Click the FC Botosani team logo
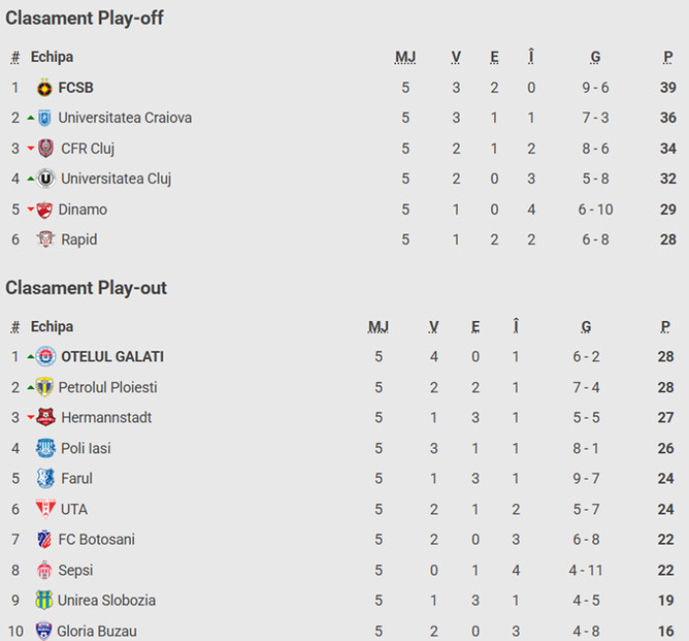689x641 pixels. pos(44,540)
